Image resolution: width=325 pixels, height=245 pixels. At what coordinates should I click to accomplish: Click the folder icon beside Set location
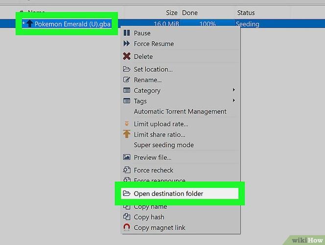126,69
